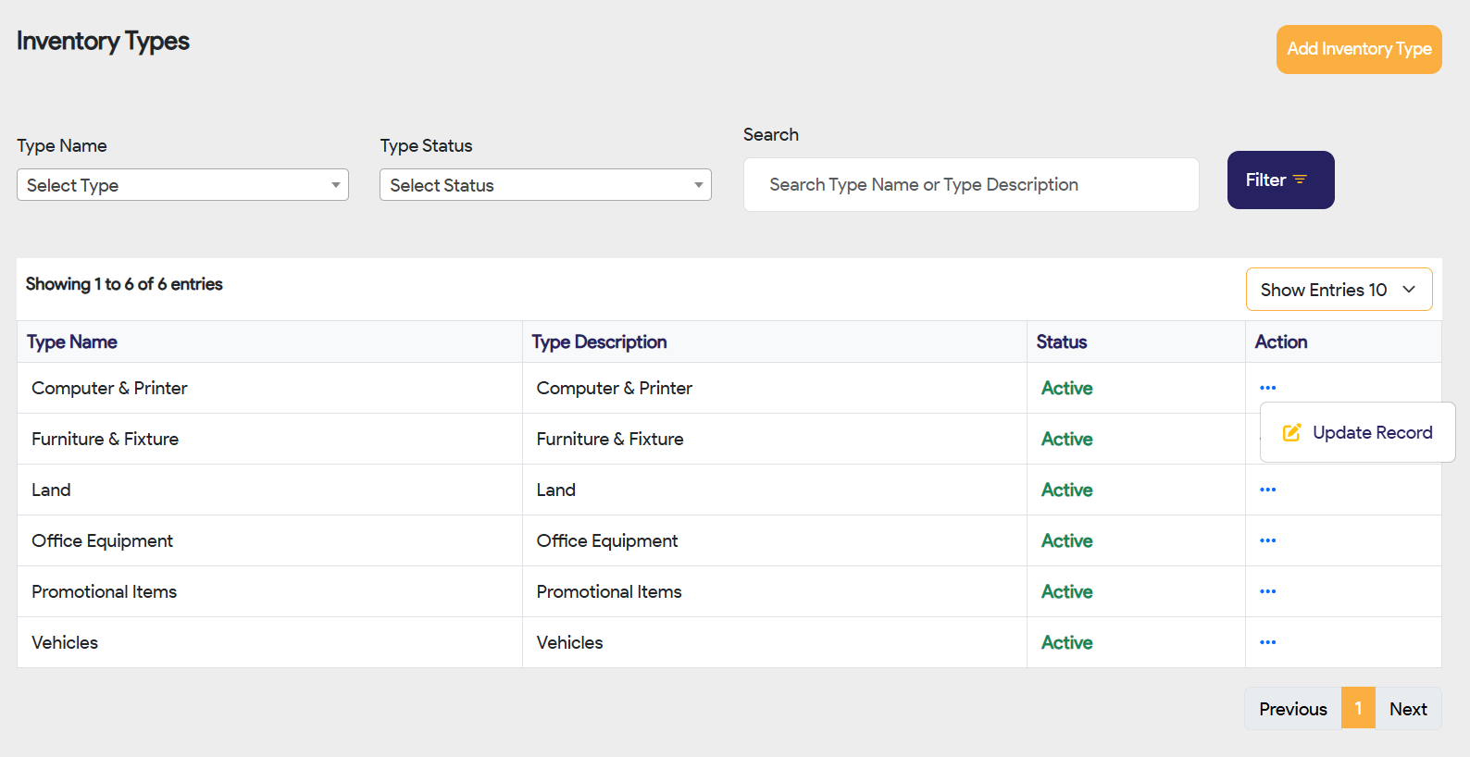Go to the Previous page
Screen dimensions: 1470x757
[x=1292, y=709]
